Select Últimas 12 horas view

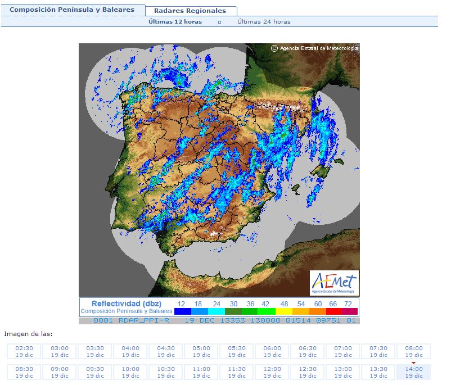coord(175,21)
